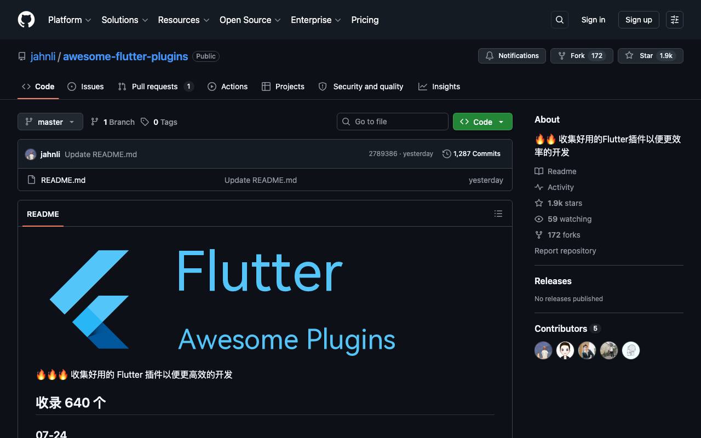Screen dimensions: 701x438
Task: Open the fifth contributor avatar
Action: 631,350
